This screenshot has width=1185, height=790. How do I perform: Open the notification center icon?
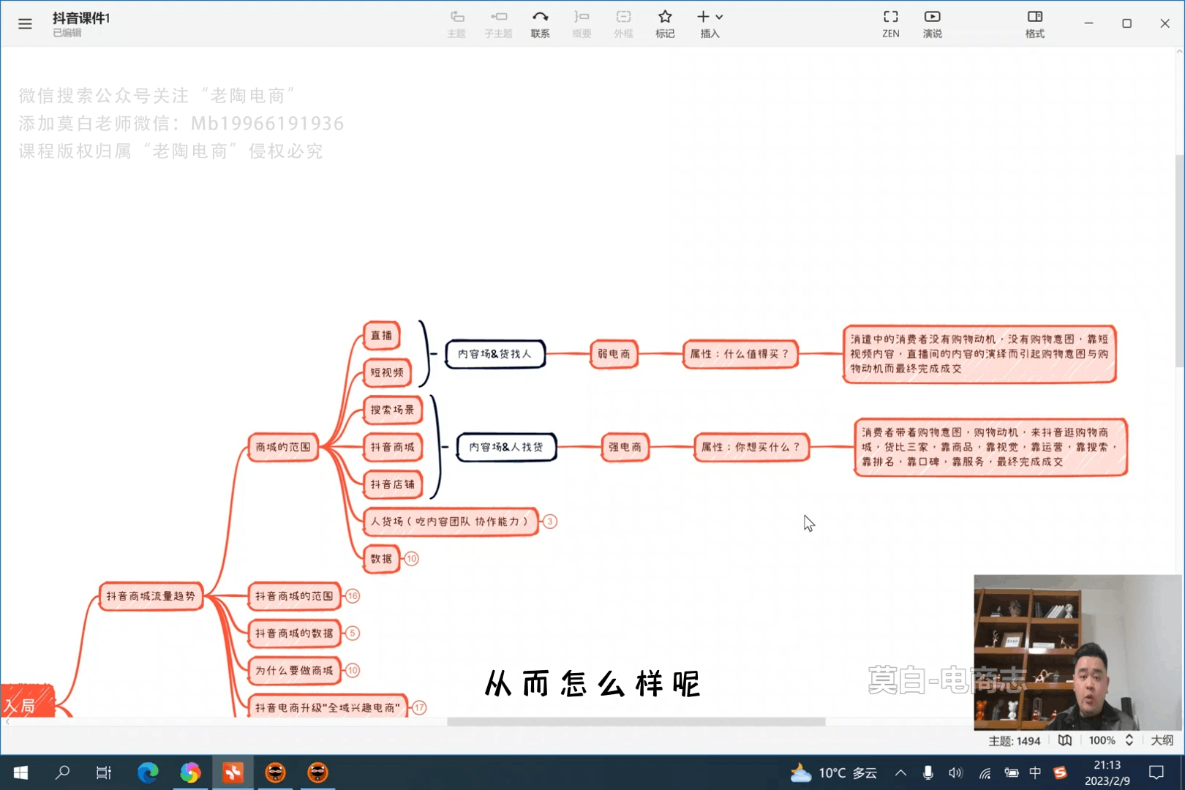(1156, 772)
